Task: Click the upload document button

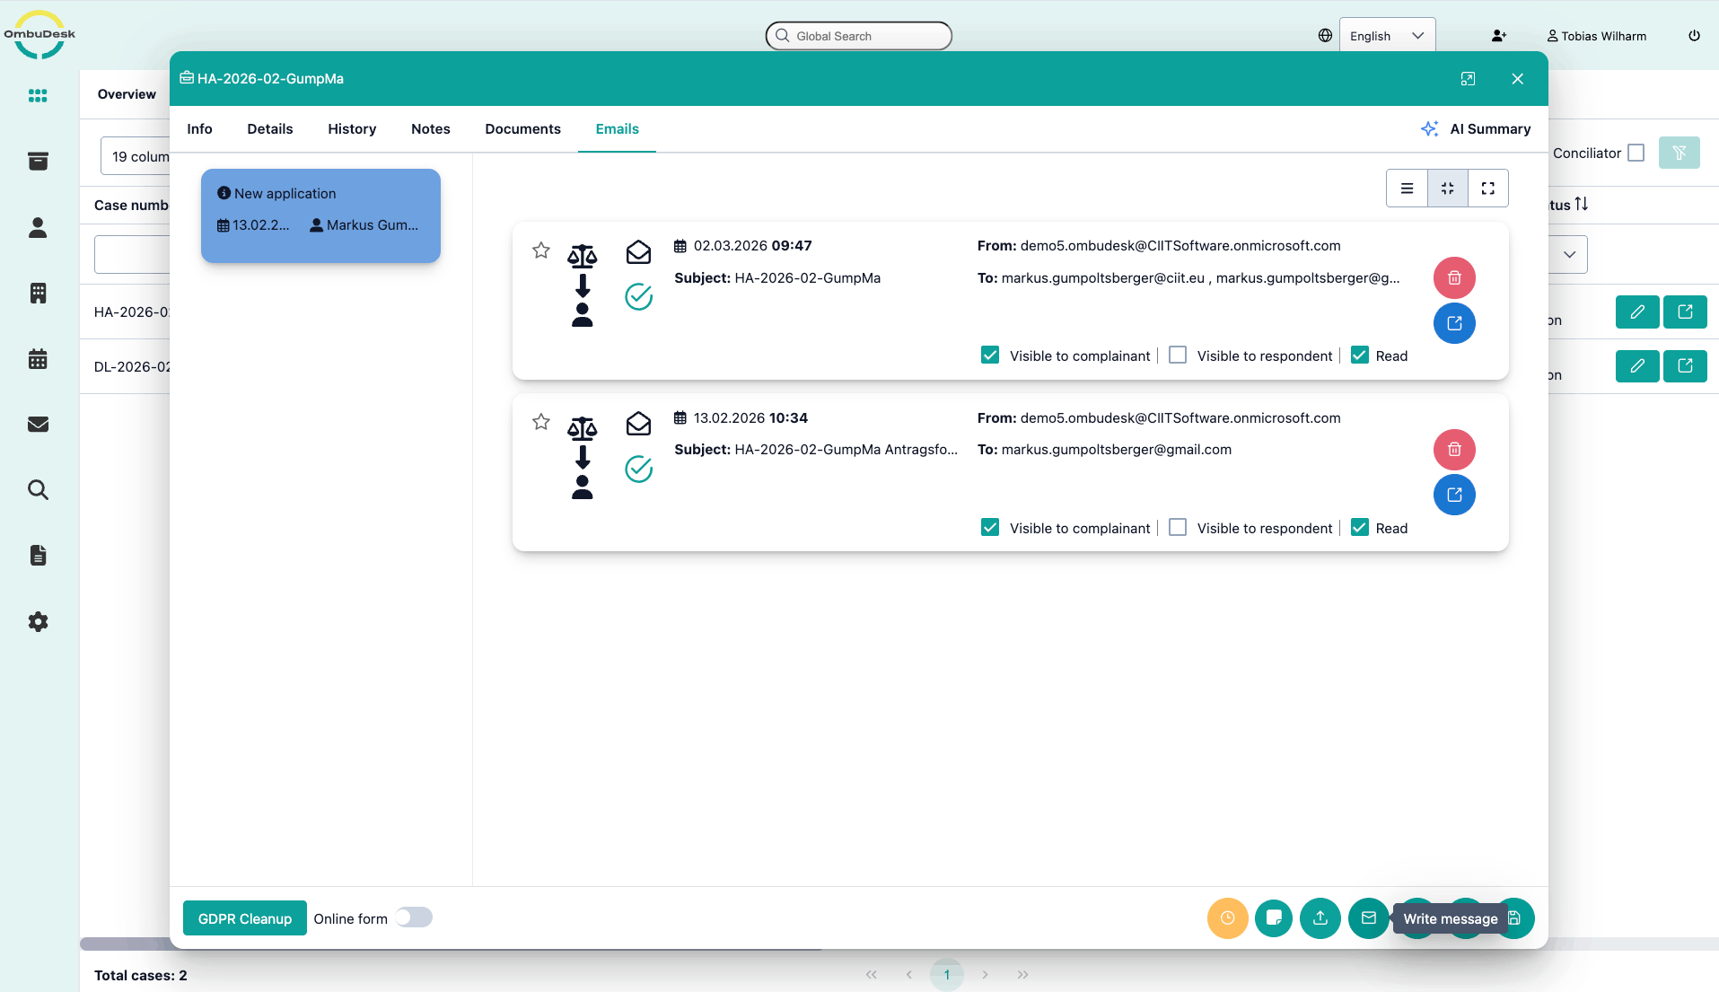Action: click(1320, 918)
